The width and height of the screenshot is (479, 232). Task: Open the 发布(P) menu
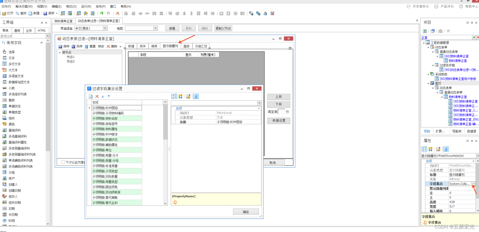pos(101,6)
